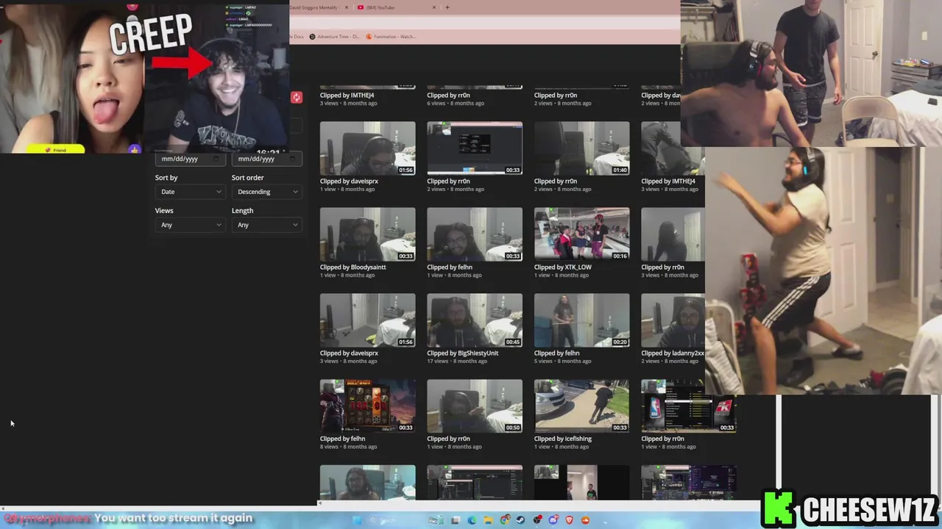Play the 01:56 clip by daveisprx with 1 view

[x=367, y=148]
